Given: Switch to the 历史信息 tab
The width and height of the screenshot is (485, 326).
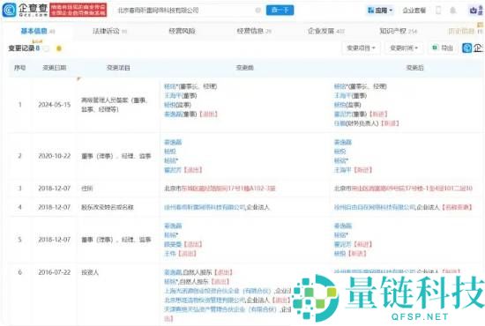Looking at the screenshot, I should [465, 31].
